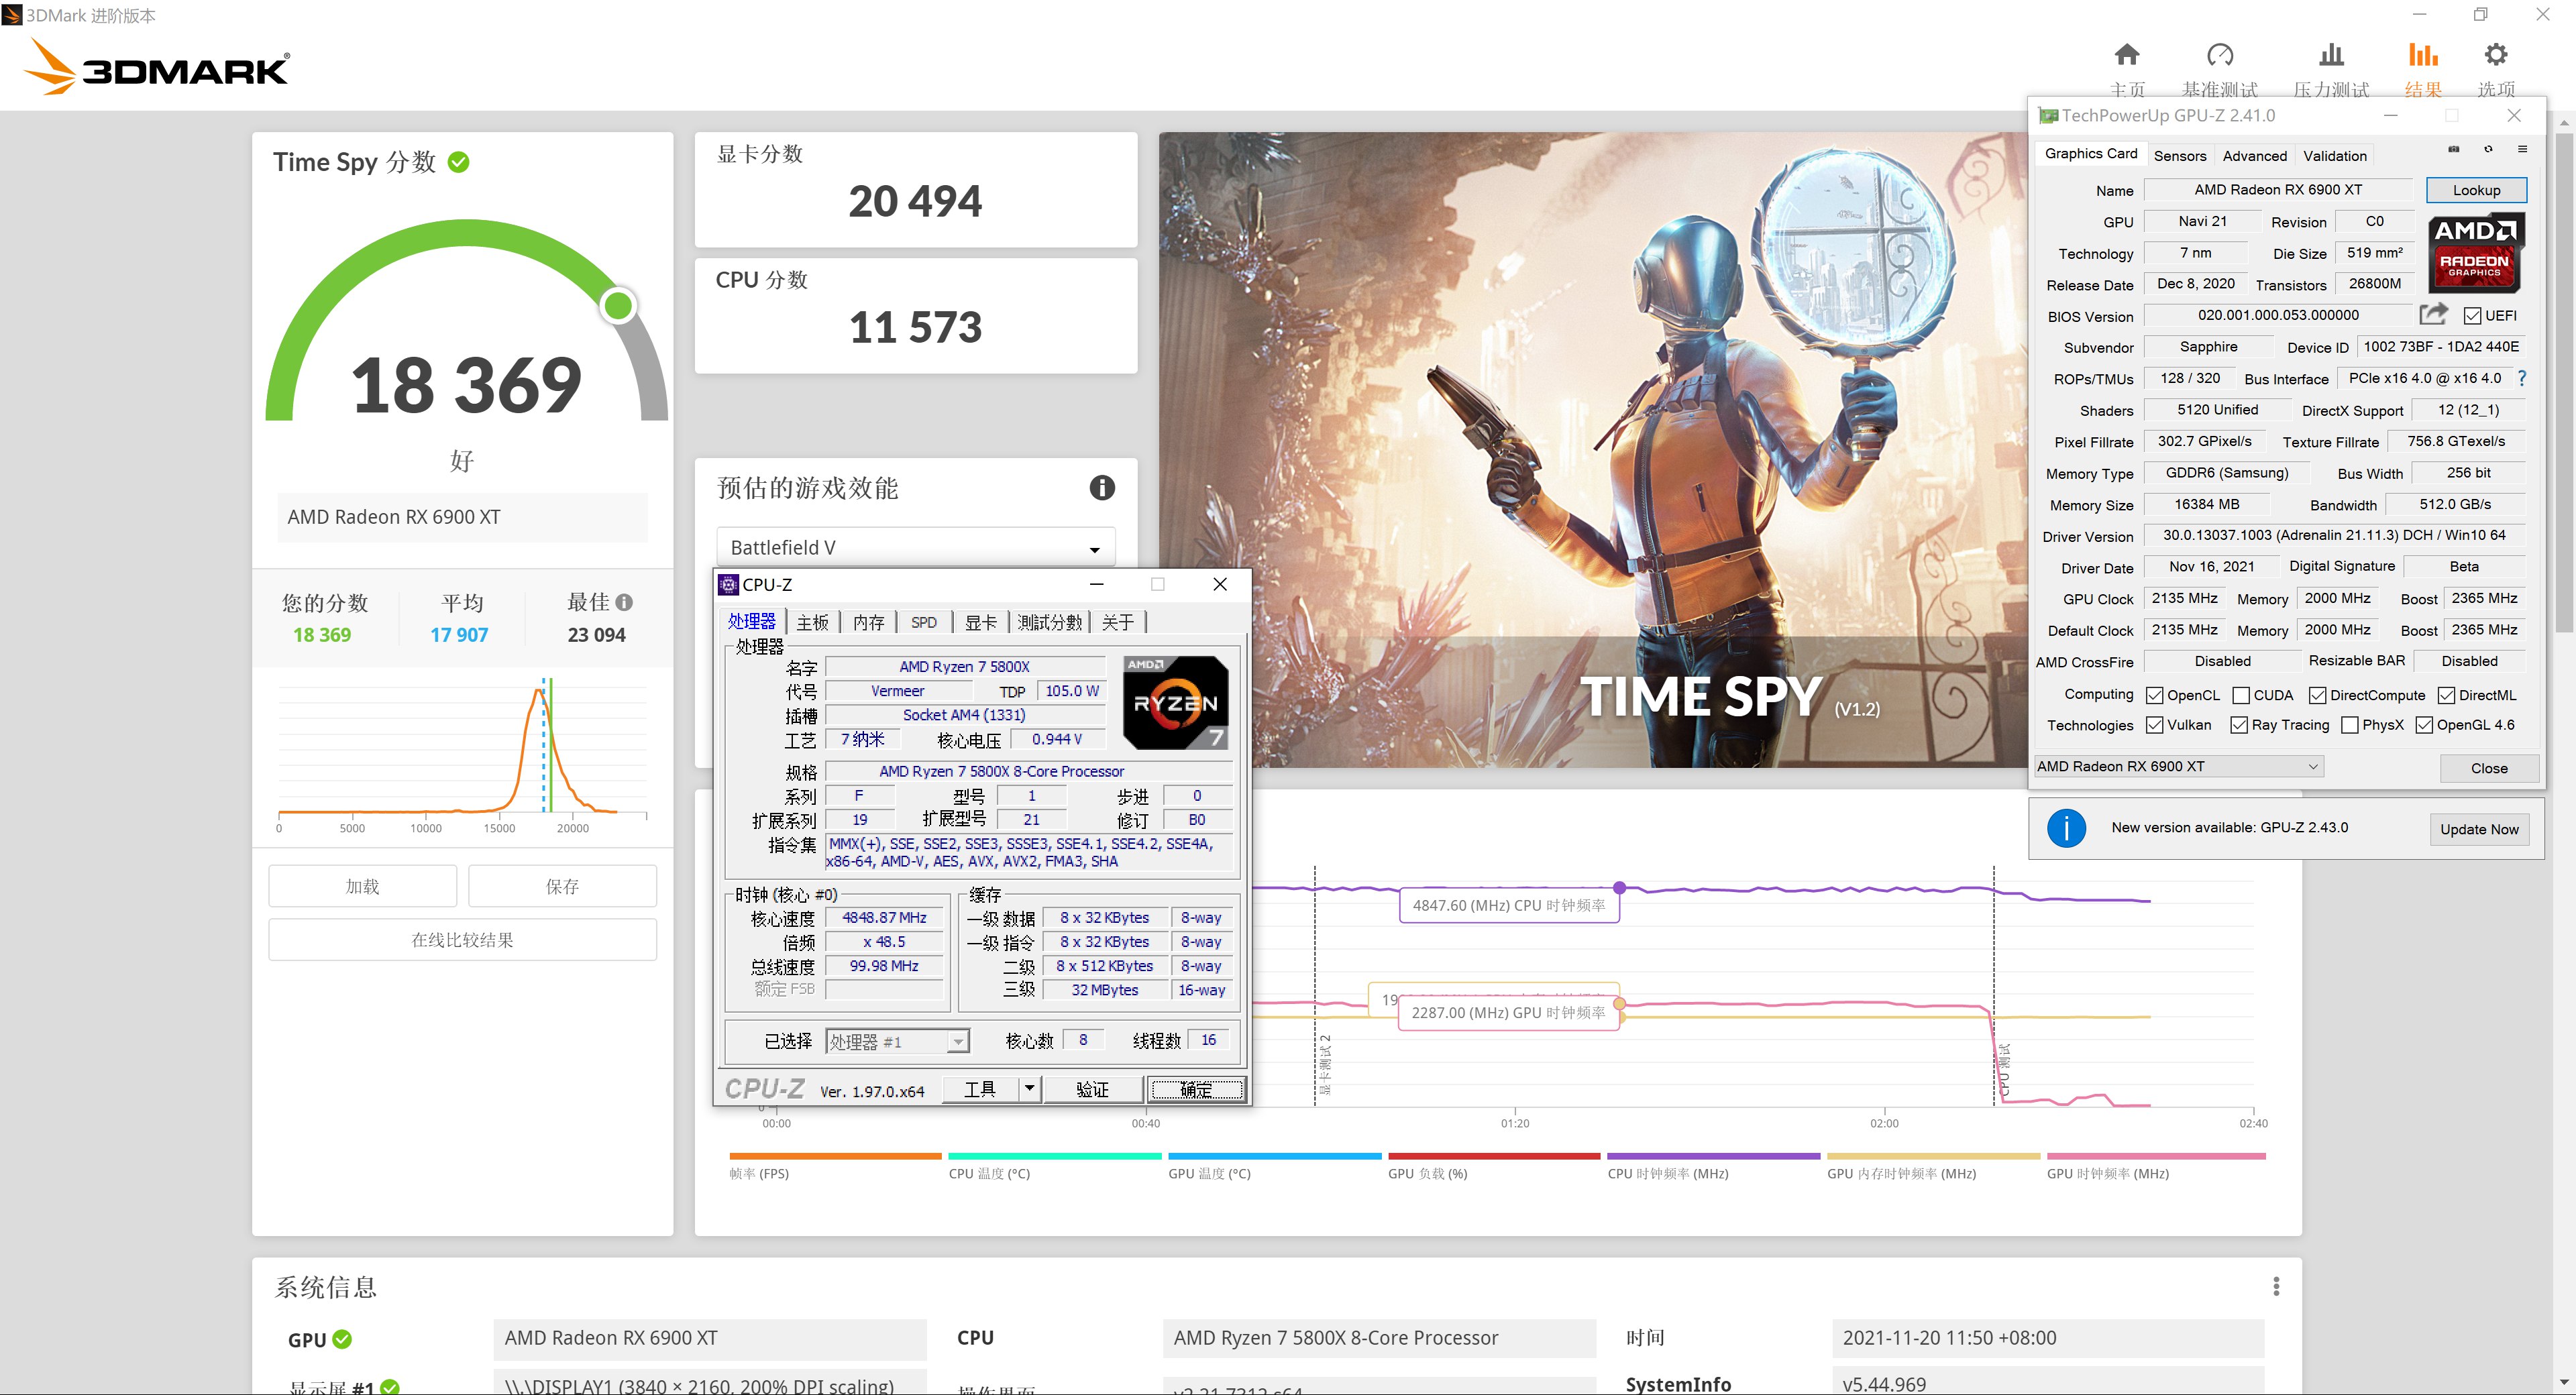Click the GPU-Z screenshot camera icon

(x=2455, y=148)
